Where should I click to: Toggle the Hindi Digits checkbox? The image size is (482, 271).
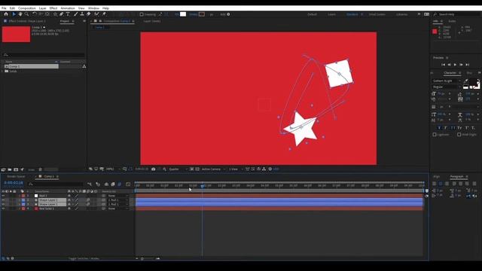[459, 135]
